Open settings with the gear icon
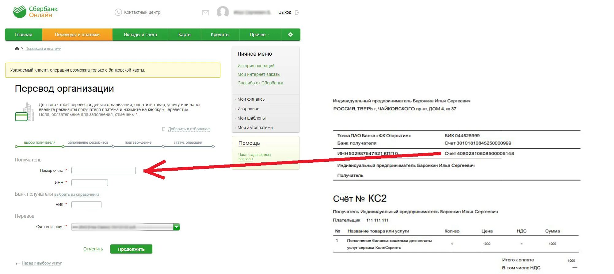 (x=290, y=35)
